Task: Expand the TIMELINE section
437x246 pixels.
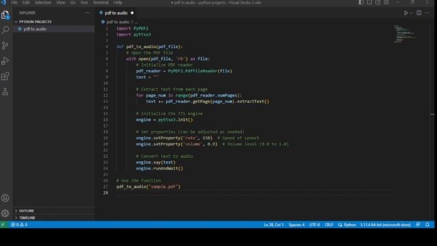Action: pos(27,218)
